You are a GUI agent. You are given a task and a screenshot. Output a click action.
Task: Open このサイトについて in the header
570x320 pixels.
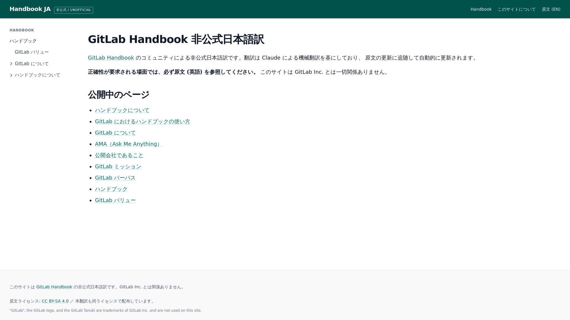coord(517,9)
